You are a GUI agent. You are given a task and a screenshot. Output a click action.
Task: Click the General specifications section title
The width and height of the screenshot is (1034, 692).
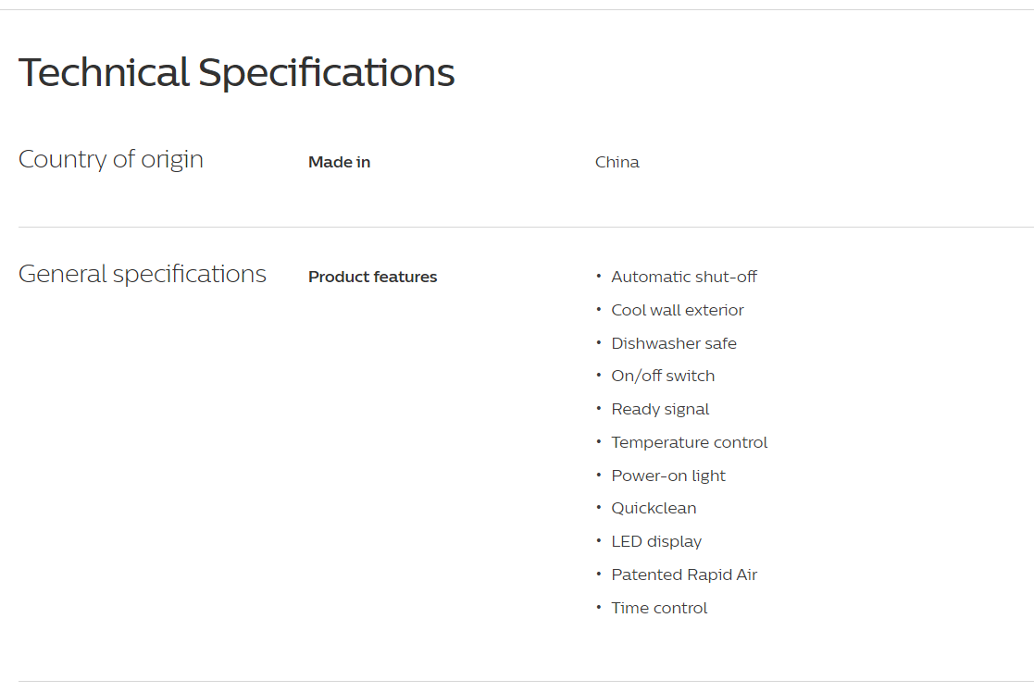point(142,274)
